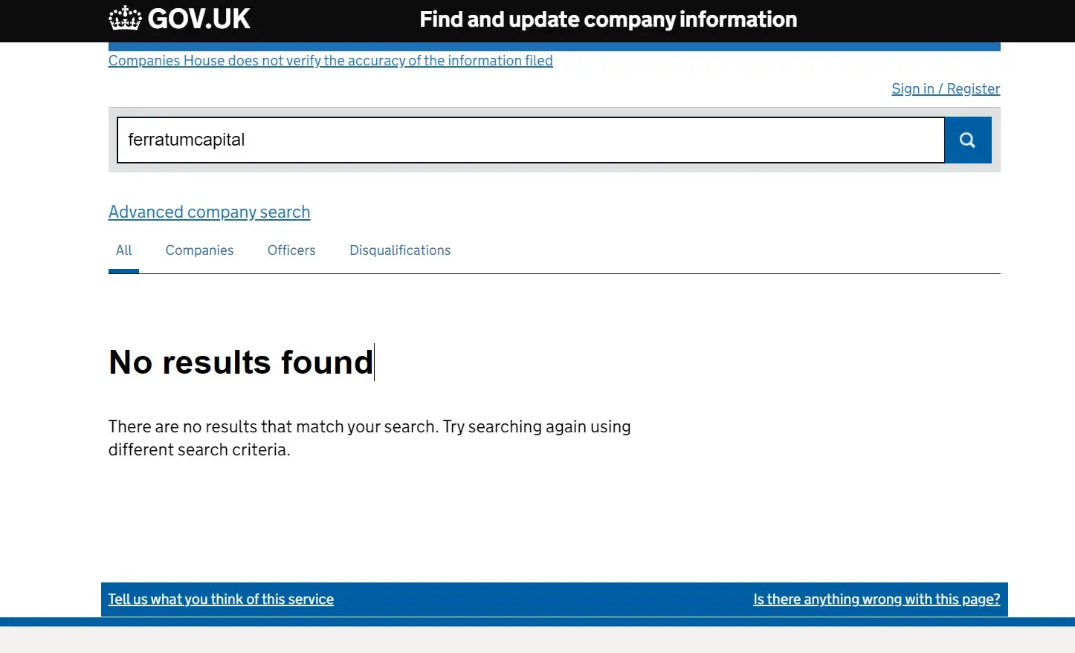Click the light grey footer area

pyautogui.click(x=537, y=640)
